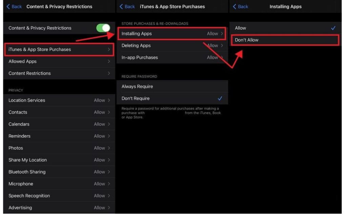347x216 pixels.
Task: Click chevron on Contacts row
Action: coord(109,112)
